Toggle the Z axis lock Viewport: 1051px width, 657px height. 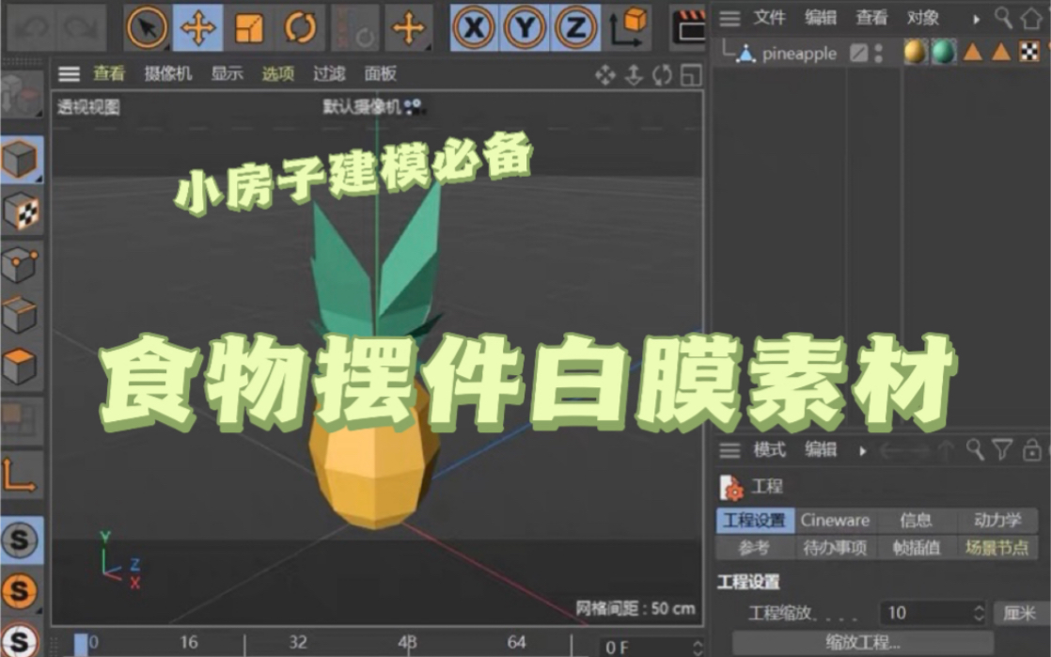(578, 27)
